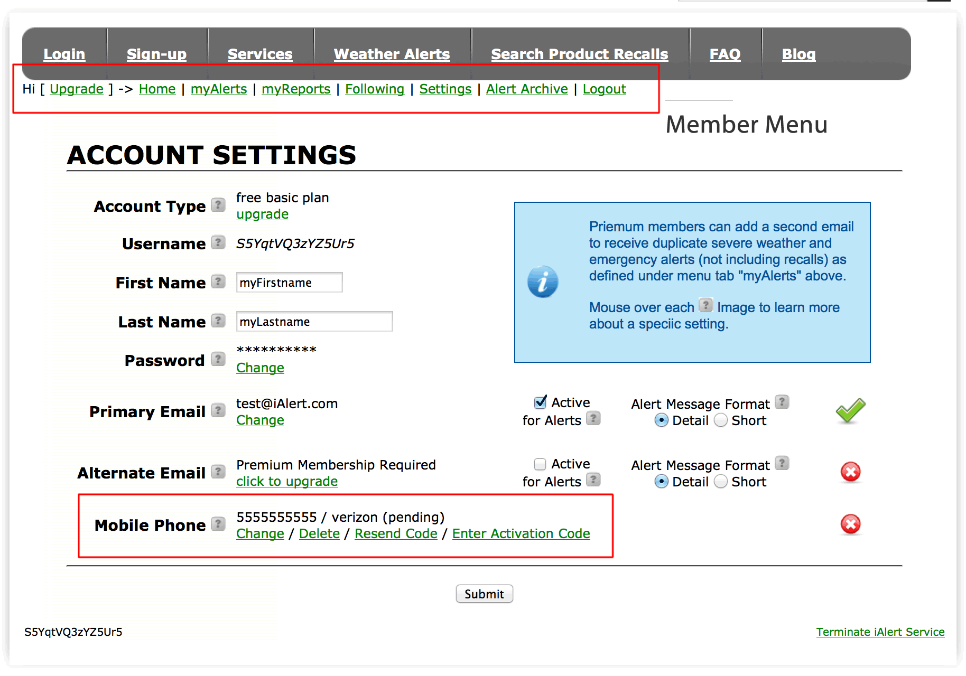
Task: Open the Terminate iAlert Service link
Action: pos(880,632)
